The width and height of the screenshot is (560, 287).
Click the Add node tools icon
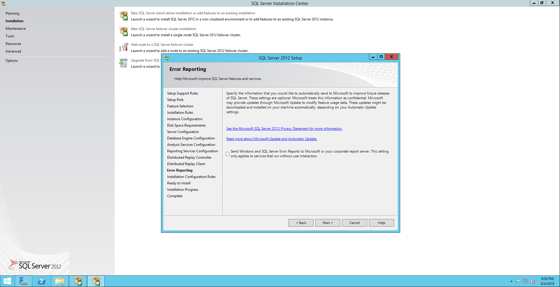coord(124,47)
